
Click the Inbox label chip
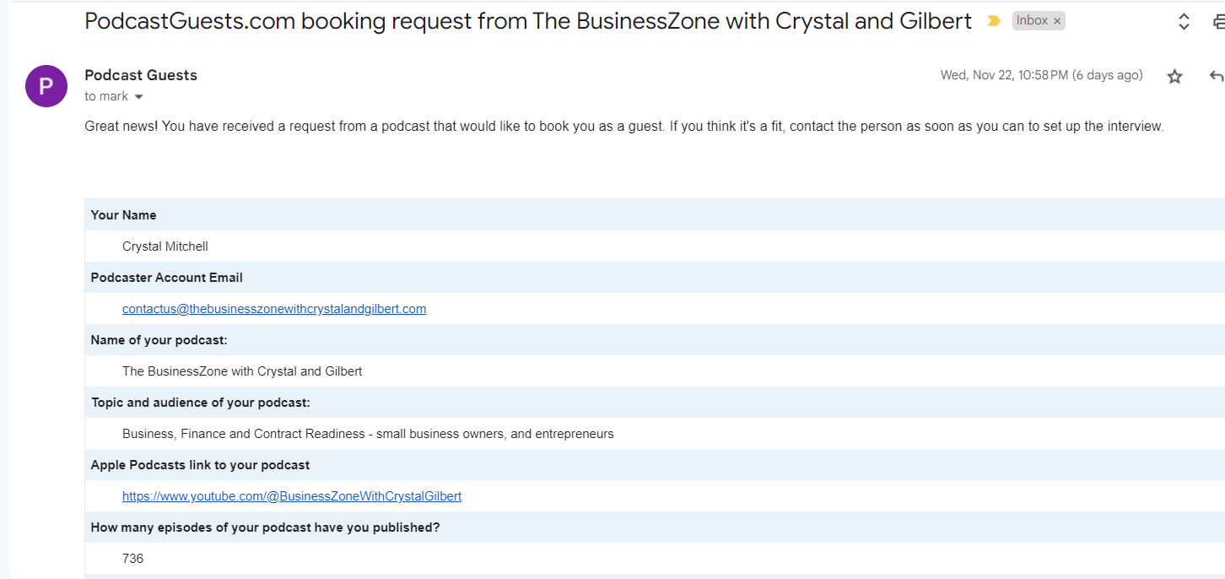click(x=1031, y=21)
